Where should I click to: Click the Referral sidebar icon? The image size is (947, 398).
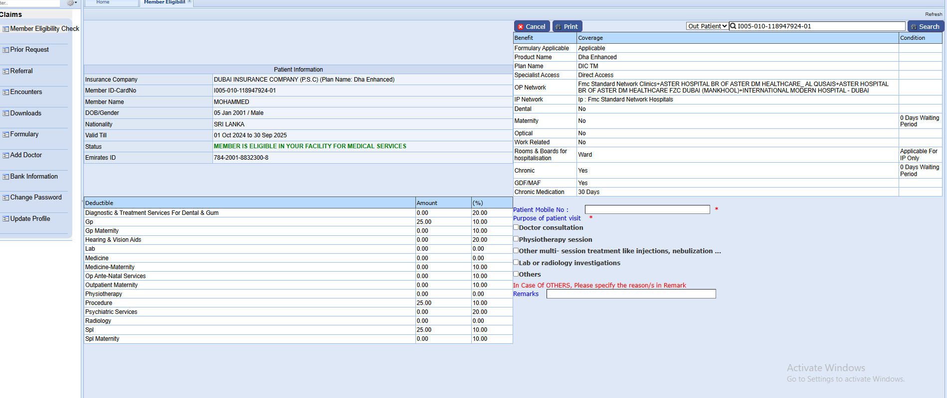[5, 72]
